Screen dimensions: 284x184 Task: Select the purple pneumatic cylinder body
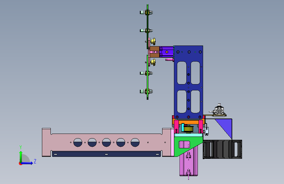(x=167, y=52)
